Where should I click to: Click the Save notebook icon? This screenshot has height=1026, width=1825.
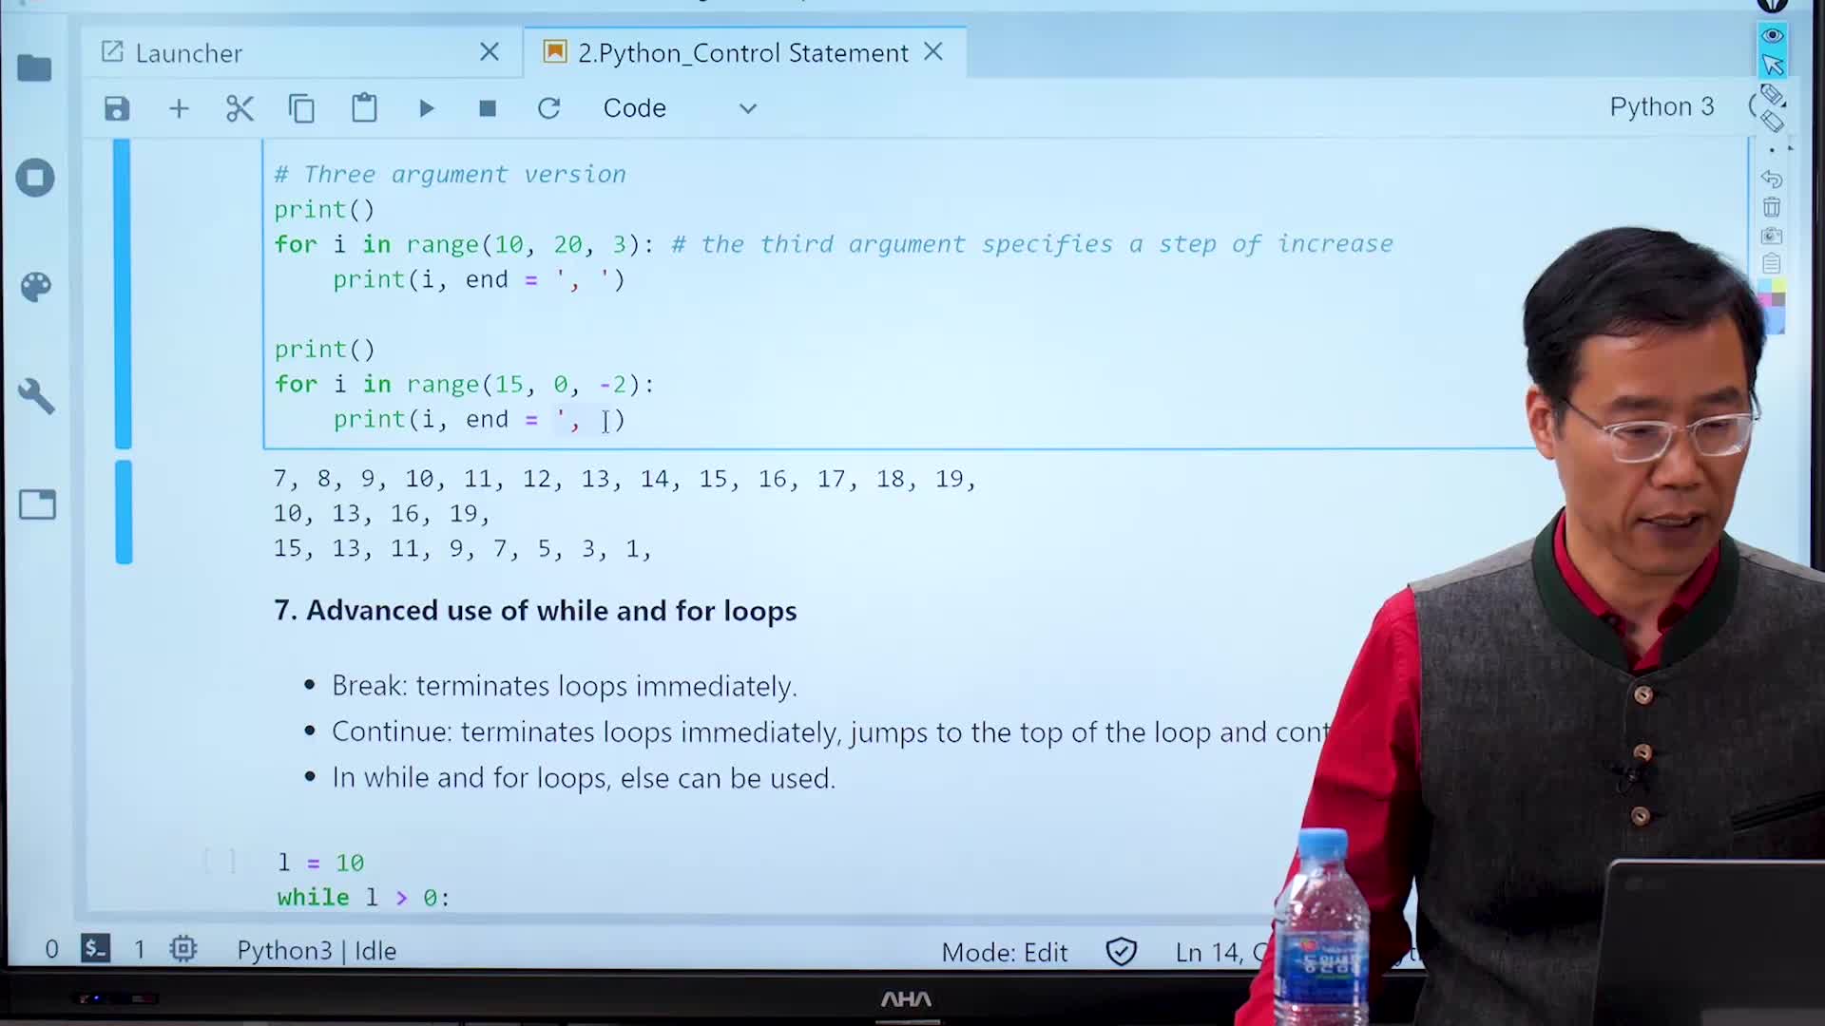point(117,107)
